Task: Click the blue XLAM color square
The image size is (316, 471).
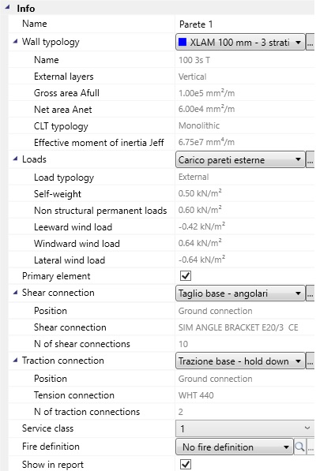Action: [182, 42]
